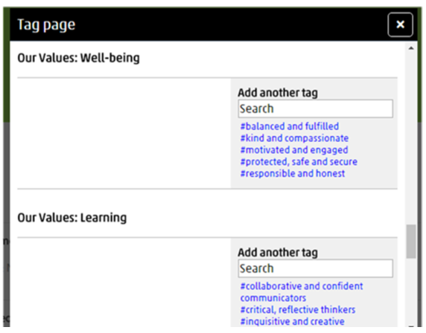
Task: Click the scrollbar up arrow
Action: [411, 48]
